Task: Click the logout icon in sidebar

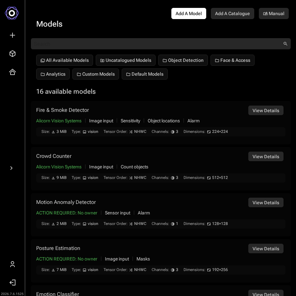Action: point(12,283)
